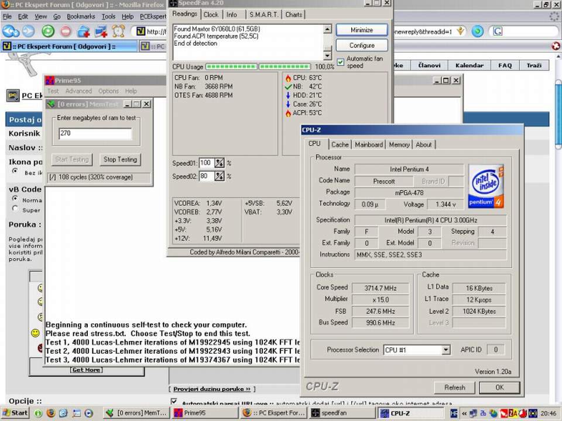Click the CPU Usage progress bar

[258, 67]
